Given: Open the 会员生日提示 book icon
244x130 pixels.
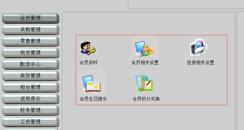Looking at the screenshot, I should tap(91, 82).
